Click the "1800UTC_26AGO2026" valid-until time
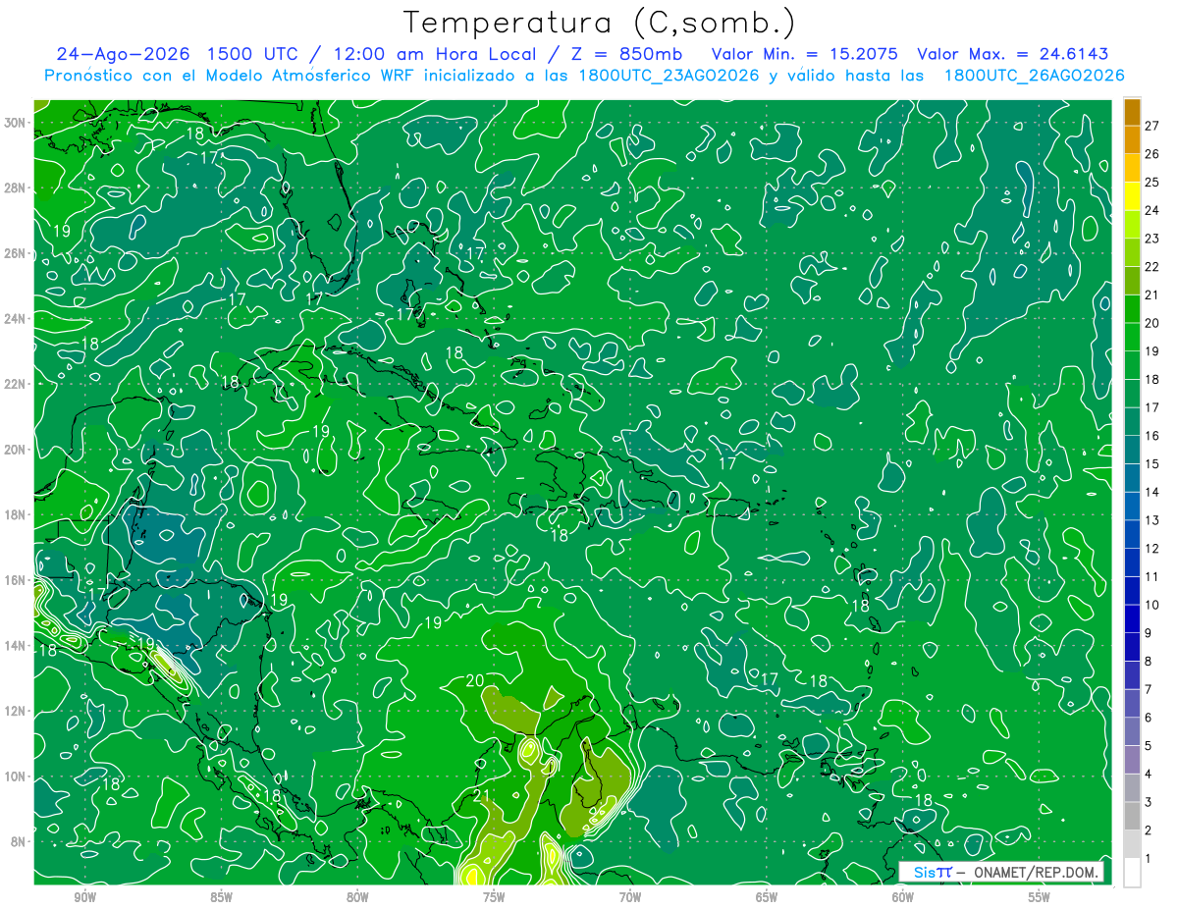This screenshot has height=910, width=1178. pos(1034,76)
